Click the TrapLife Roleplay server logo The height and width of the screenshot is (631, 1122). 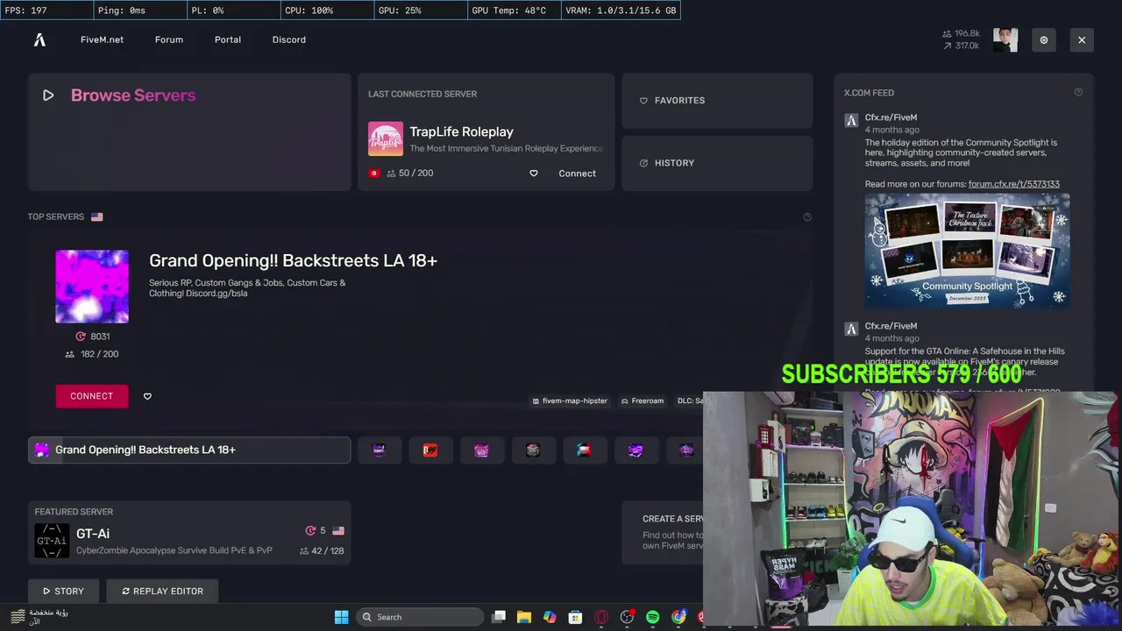tap(386, 139)
